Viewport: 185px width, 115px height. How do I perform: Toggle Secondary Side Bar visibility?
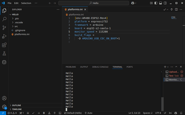coord(165,3)
